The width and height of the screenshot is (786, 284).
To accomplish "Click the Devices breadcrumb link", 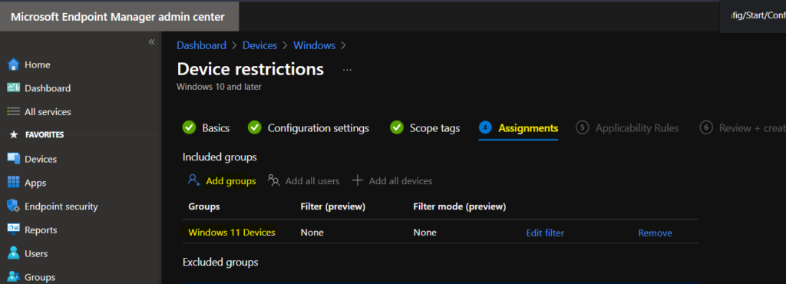I will coord(259,45).
